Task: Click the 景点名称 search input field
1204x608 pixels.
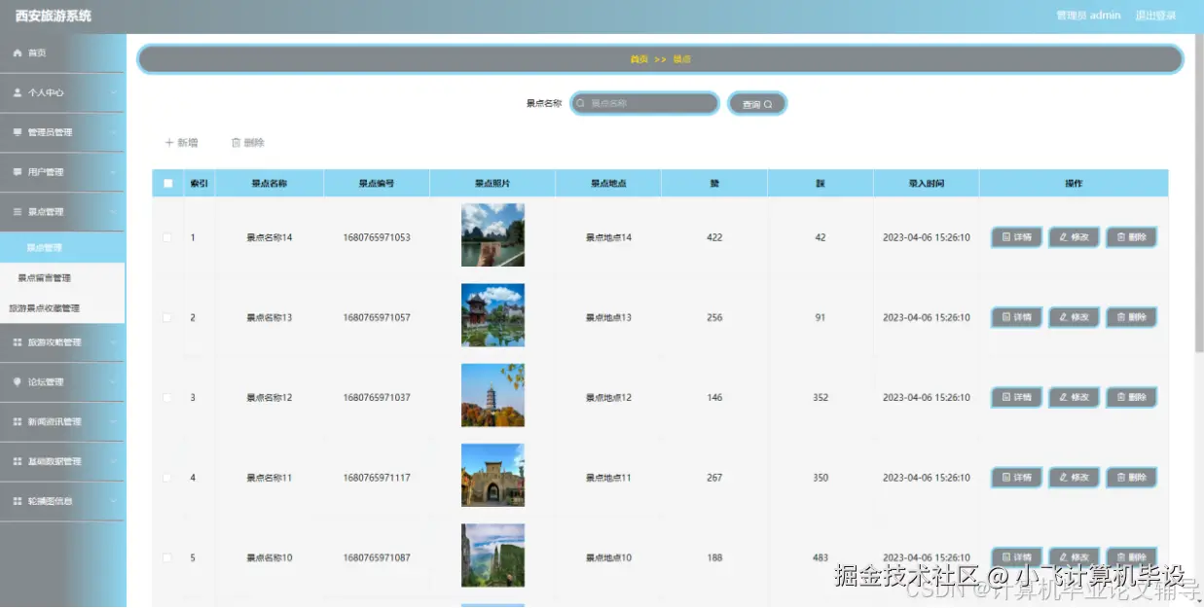Action: pyautogui.click(x=644, y=103)
